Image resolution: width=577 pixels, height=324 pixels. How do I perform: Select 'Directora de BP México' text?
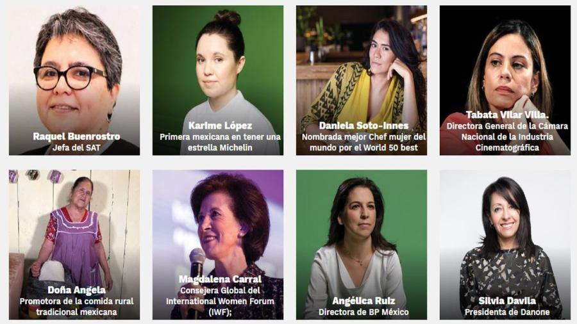364,312
